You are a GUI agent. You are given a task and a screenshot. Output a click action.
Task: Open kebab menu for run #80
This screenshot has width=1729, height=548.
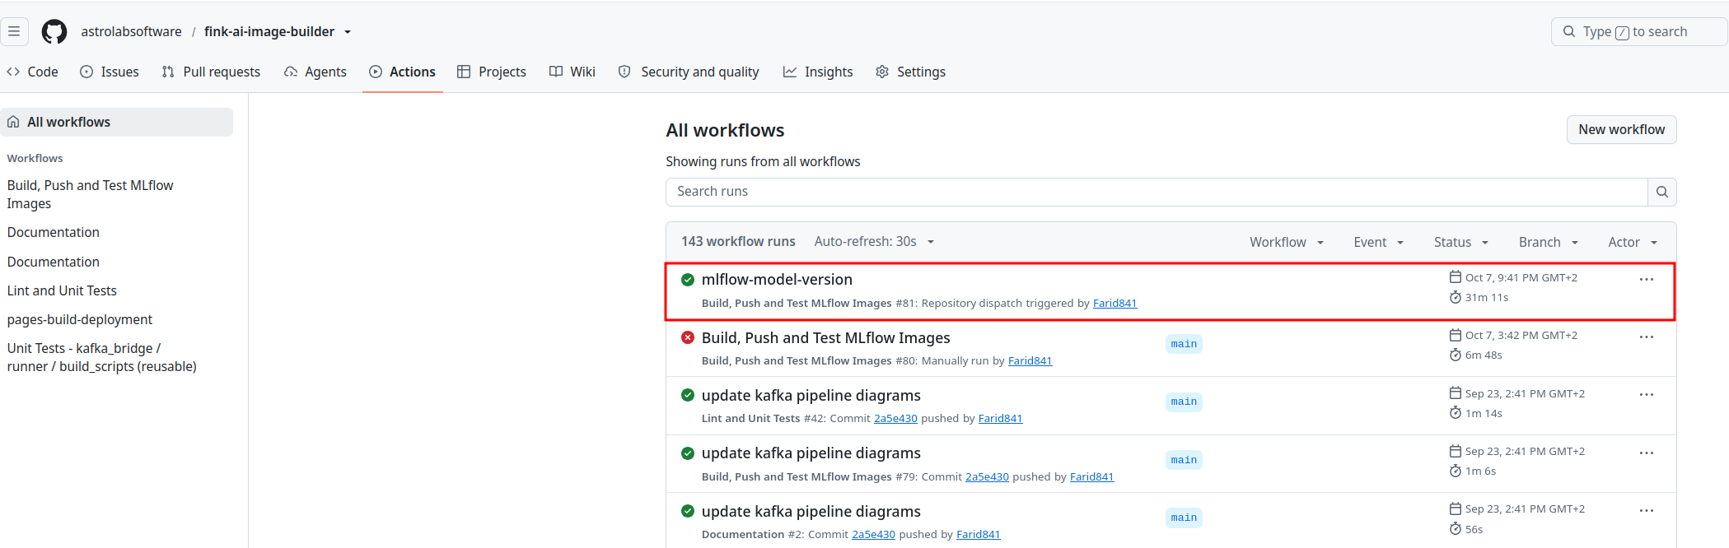[1646, 337]
